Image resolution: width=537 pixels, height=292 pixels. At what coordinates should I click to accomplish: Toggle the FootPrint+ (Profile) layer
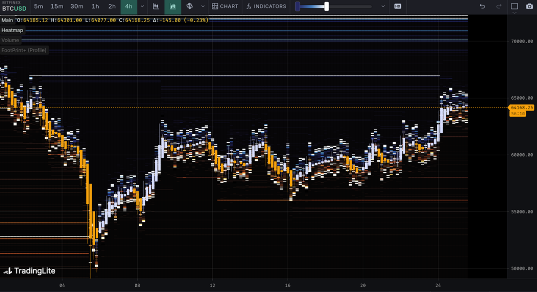[24, 50]
